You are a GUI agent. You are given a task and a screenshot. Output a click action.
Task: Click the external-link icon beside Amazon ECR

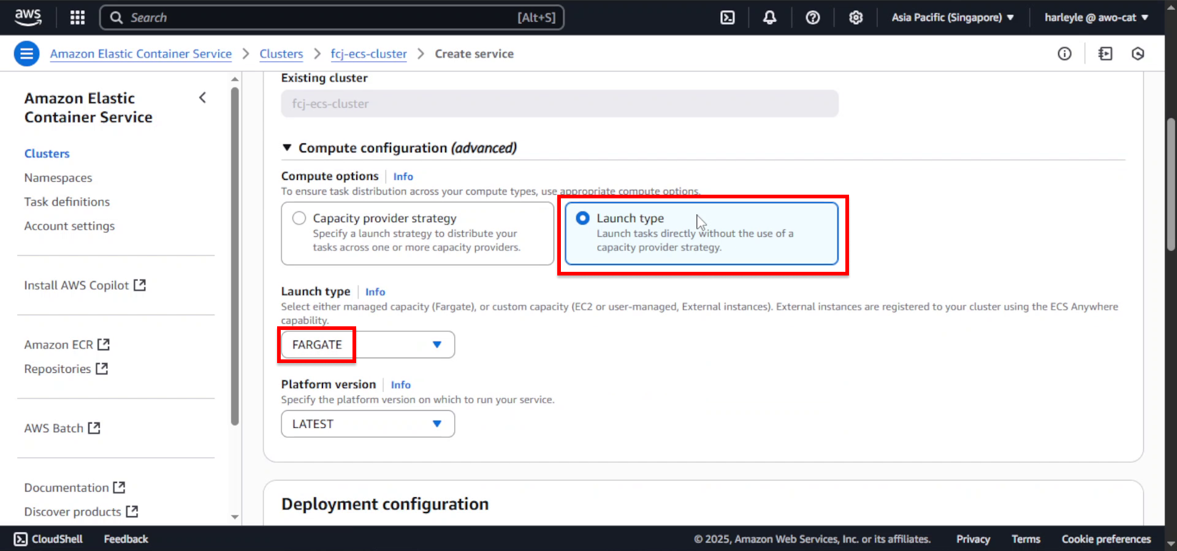[x=104, y=345]
